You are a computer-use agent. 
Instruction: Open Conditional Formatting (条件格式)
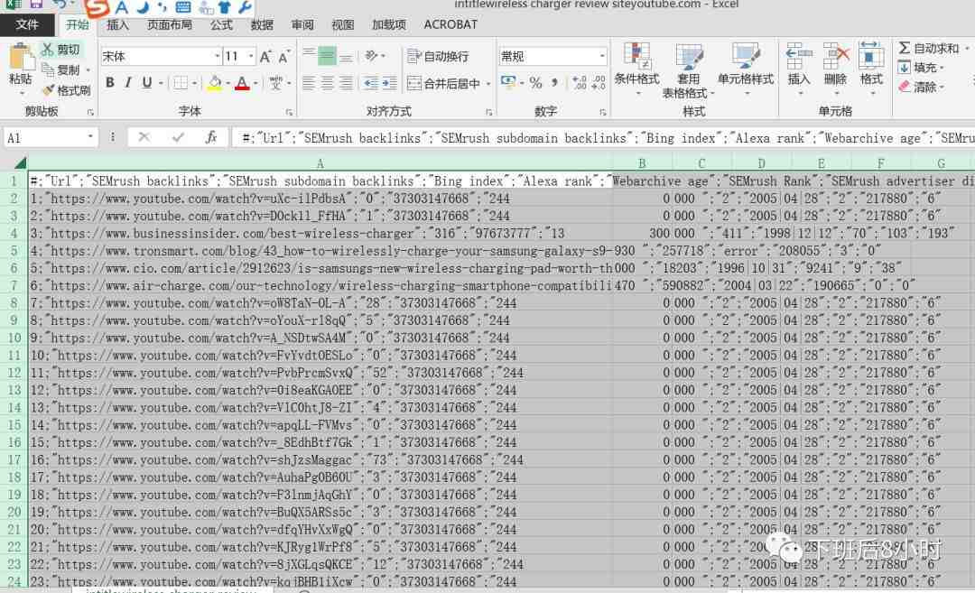(x=636, y=69)
